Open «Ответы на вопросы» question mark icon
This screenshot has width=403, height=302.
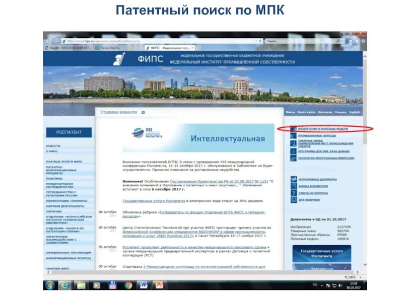(x=293, y=192)
